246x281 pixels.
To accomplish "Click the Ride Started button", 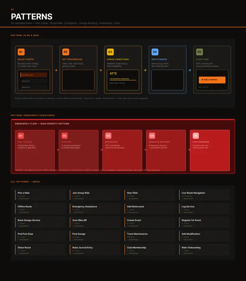I will [212, 80].
